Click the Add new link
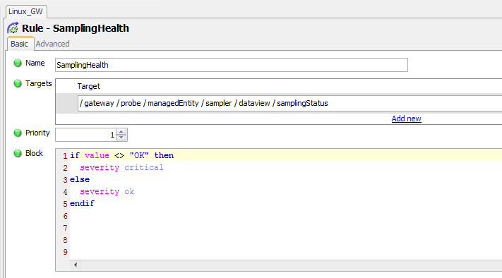 click(406, 119)
